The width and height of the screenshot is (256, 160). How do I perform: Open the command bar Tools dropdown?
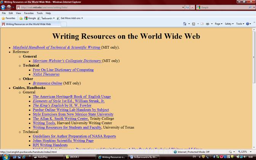point(240,24)
